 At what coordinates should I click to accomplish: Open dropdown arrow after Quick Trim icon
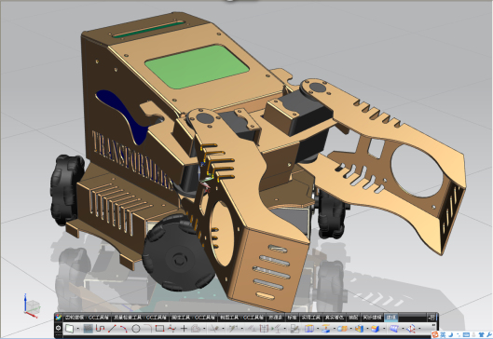tap(224, 329)
